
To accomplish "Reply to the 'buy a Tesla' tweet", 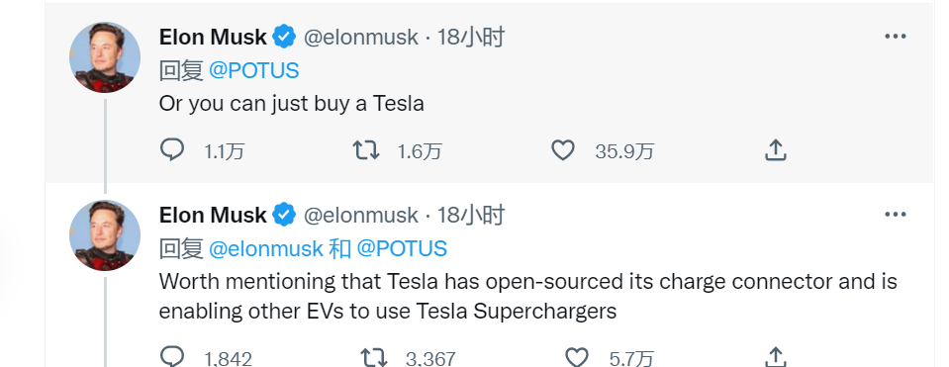I will pyautogui.click(x=172, y=149).
